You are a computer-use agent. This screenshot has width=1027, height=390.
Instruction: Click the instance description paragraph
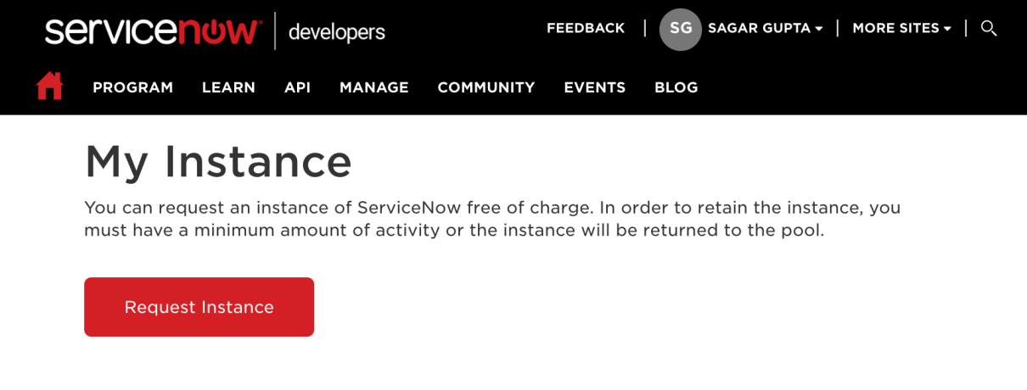[x=492, y=219]
